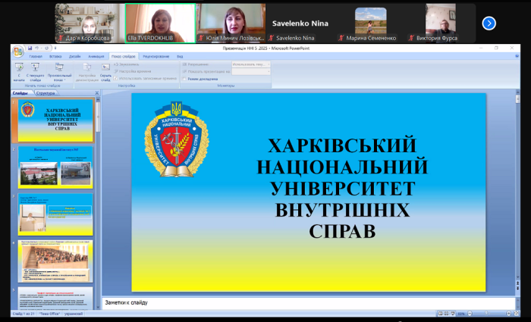The width and height of the screenshot is (531, 322).
Task: Click the Save icon in quick access toolbar
Action: (x=30, y=48)
